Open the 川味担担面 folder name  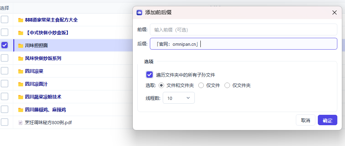coord(36,45)
